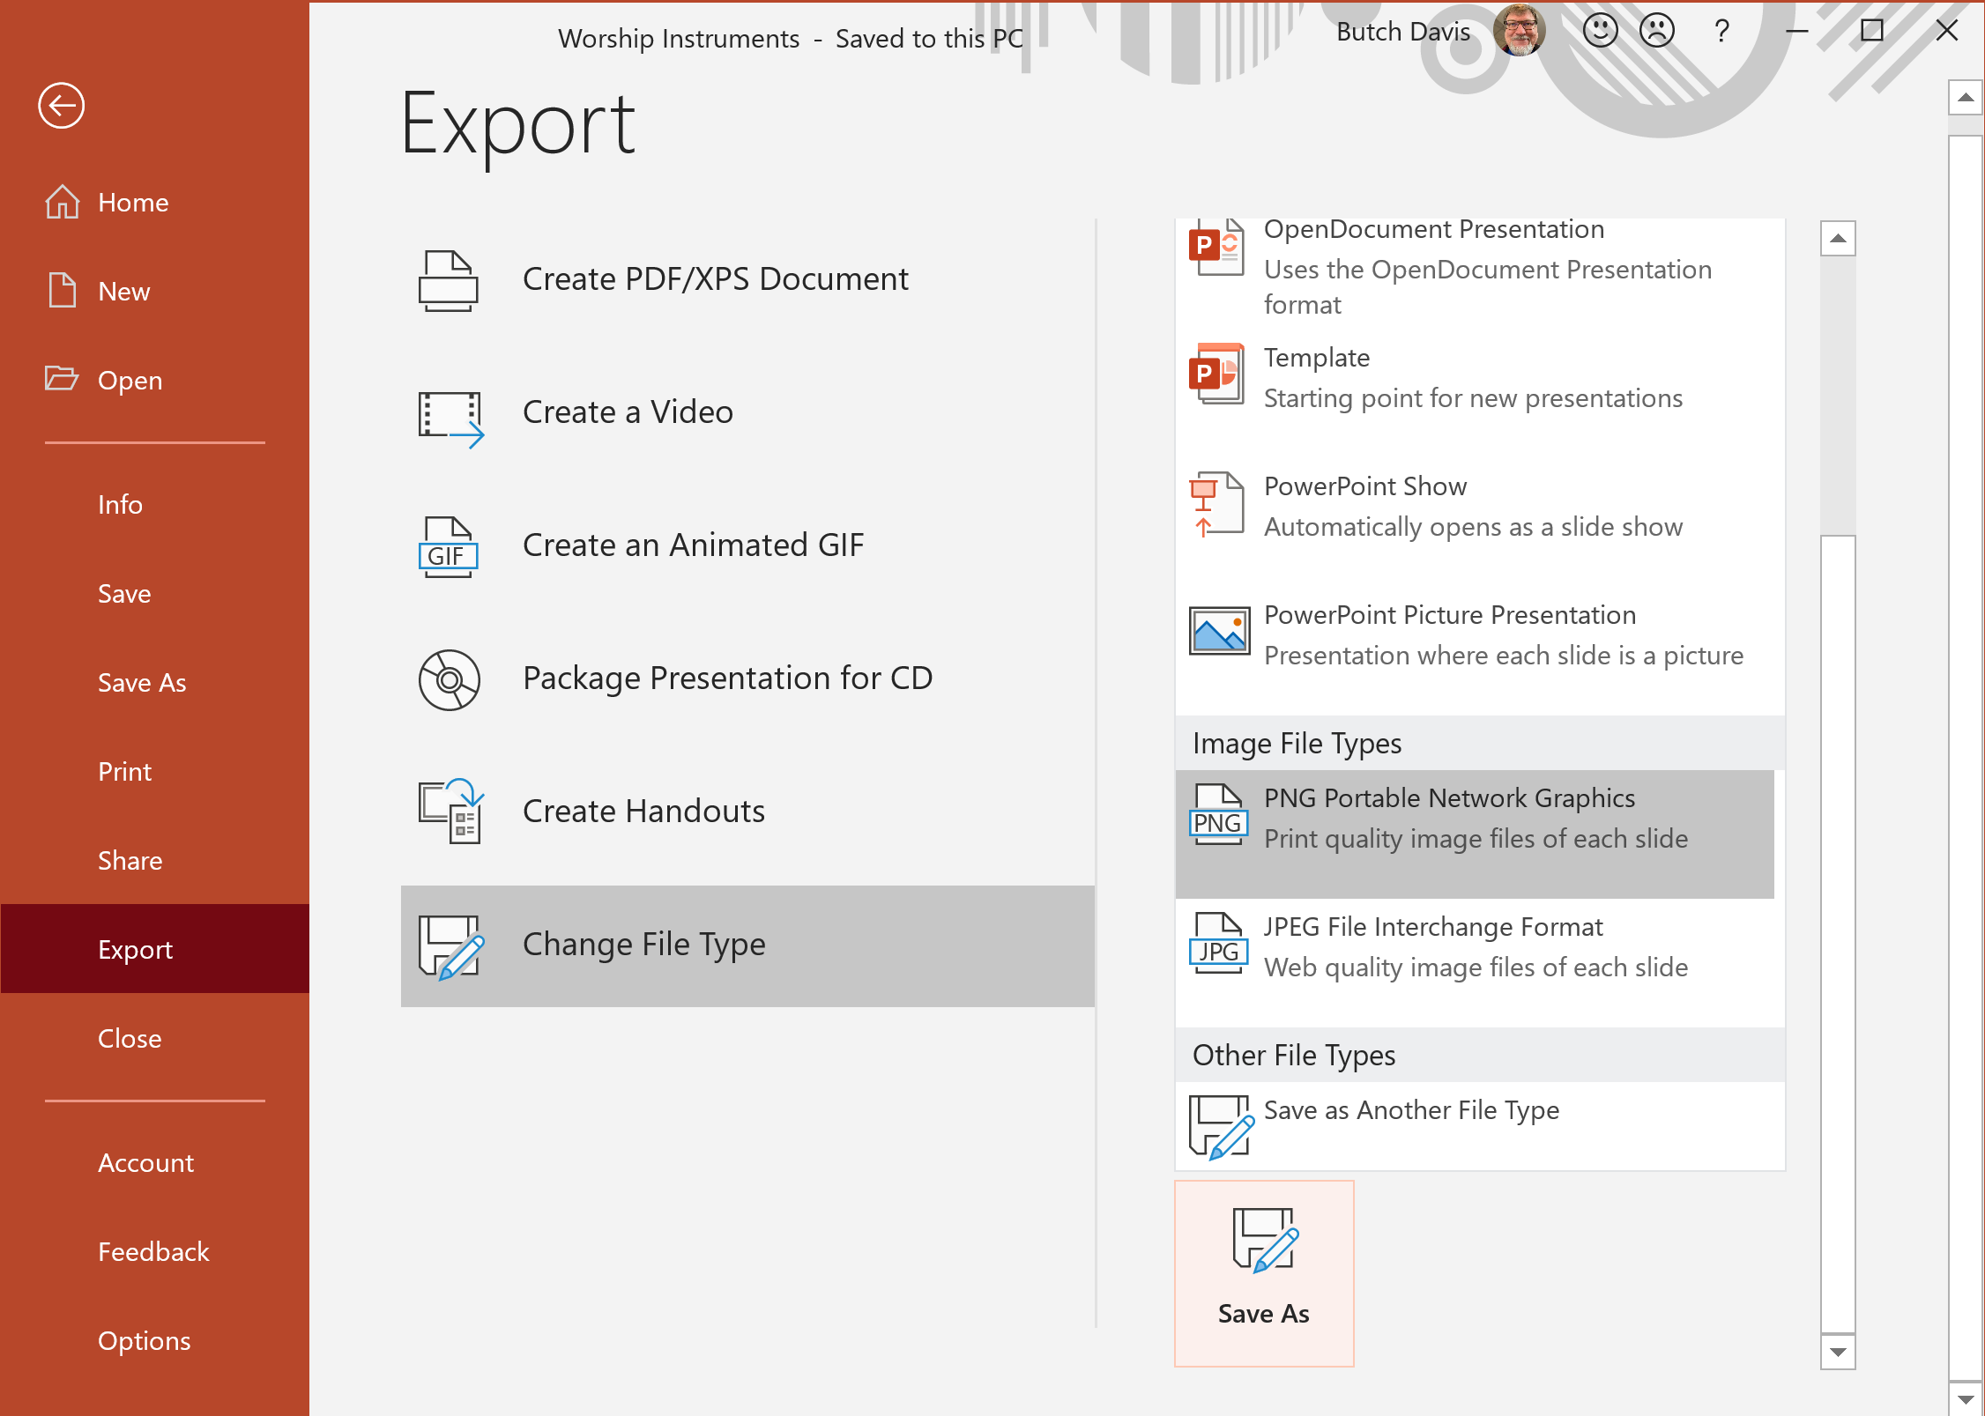Select the Export tab in the sidebar
The image size is (1985, 1416).
coord(155,949)
